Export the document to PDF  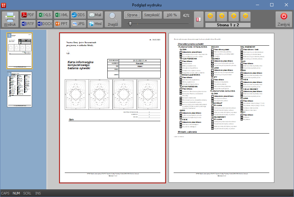(28, 15)
